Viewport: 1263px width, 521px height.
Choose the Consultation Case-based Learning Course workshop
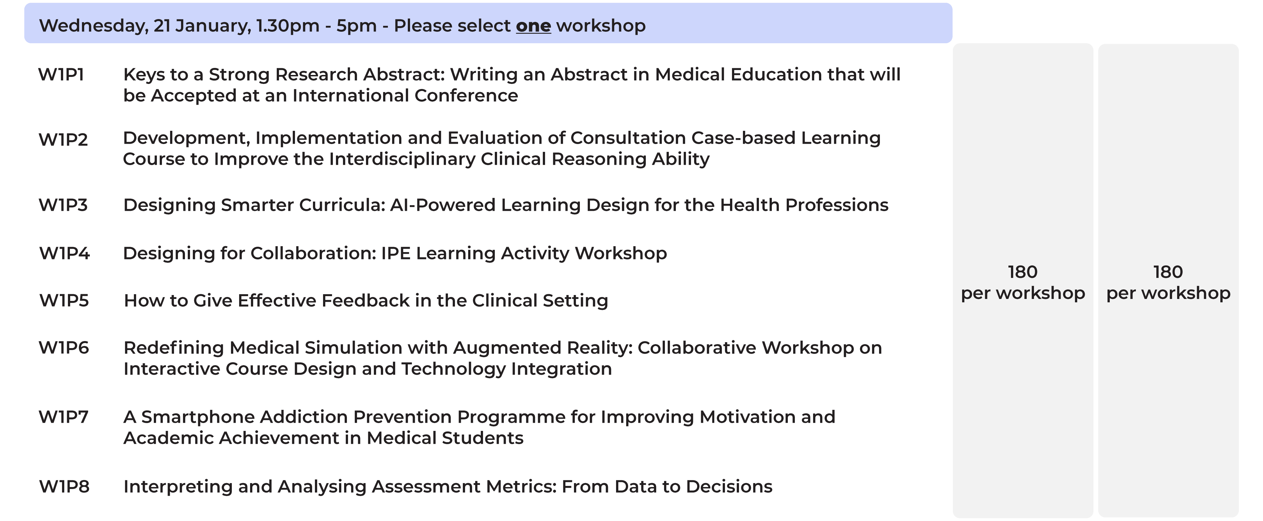501,148
